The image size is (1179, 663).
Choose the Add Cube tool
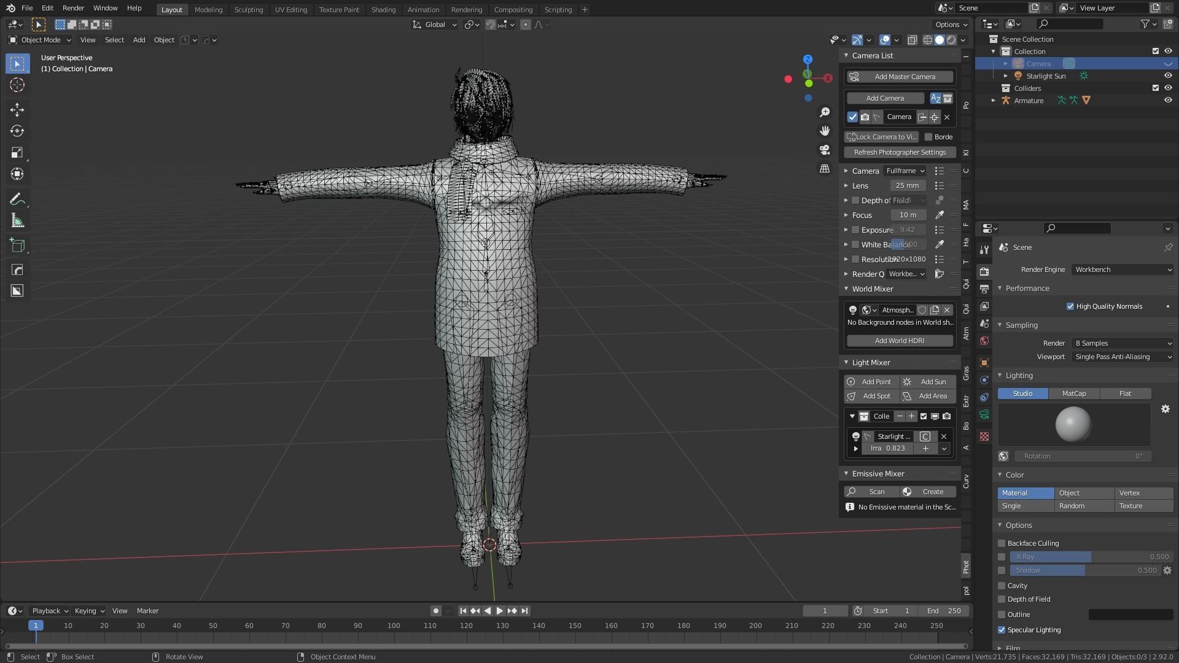tap(17, 246)
